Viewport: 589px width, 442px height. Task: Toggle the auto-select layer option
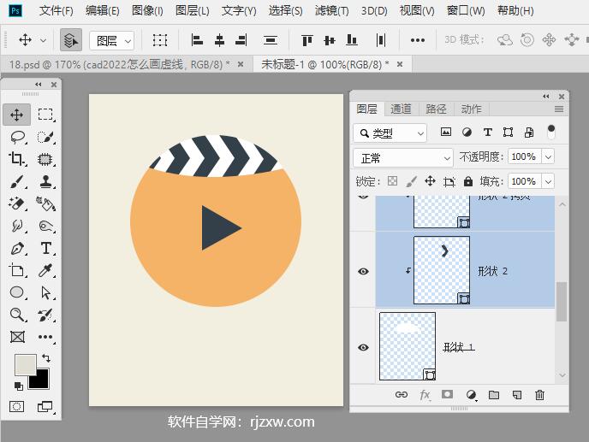pos(70,40)
